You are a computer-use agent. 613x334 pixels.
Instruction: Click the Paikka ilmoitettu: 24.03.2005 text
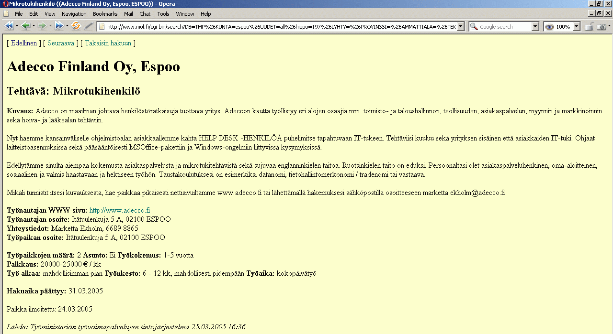click(49, 309)
